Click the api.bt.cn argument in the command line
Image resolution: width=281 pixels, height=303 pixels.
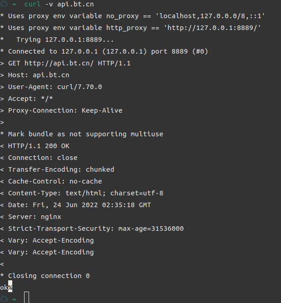tap(75, 4)
